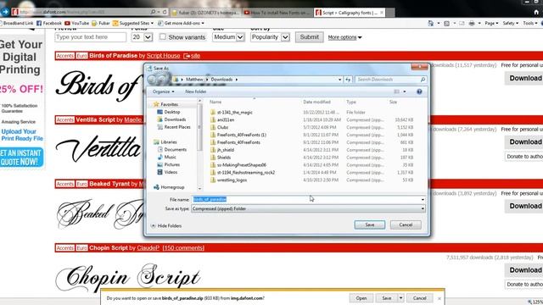Image resolution: width=543 pixels, height=305 pixels.
Task: Expand More options on the page
Action: tap(344, 37)
